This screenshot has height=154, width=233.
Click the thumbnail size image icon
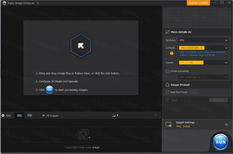114,115
